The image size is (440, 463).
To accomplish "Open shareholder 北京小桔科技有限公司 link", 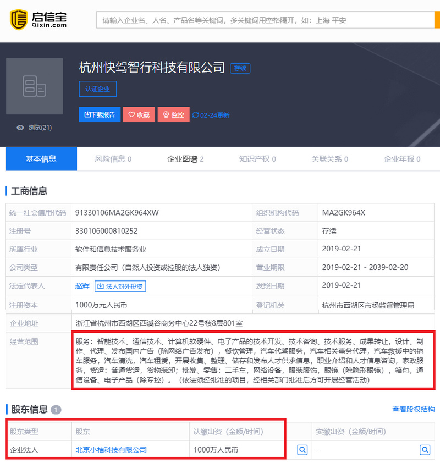I will pyautogui.click(x=111, y=450).
